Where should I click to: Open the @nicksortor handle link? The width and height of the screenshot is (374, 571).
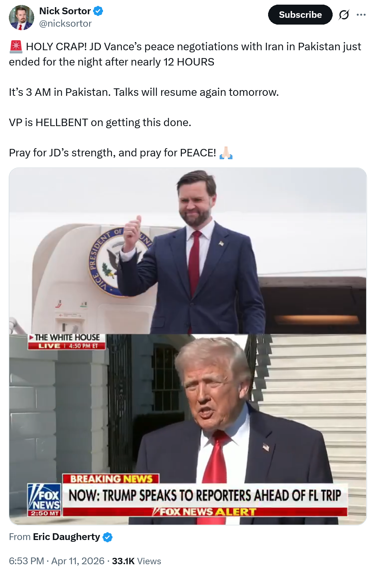tap(65, 24)
